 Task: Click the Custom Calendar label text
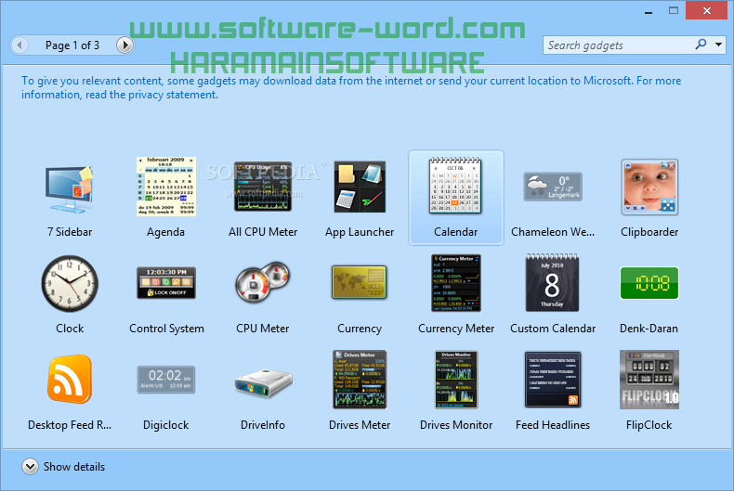click(553, 329)
